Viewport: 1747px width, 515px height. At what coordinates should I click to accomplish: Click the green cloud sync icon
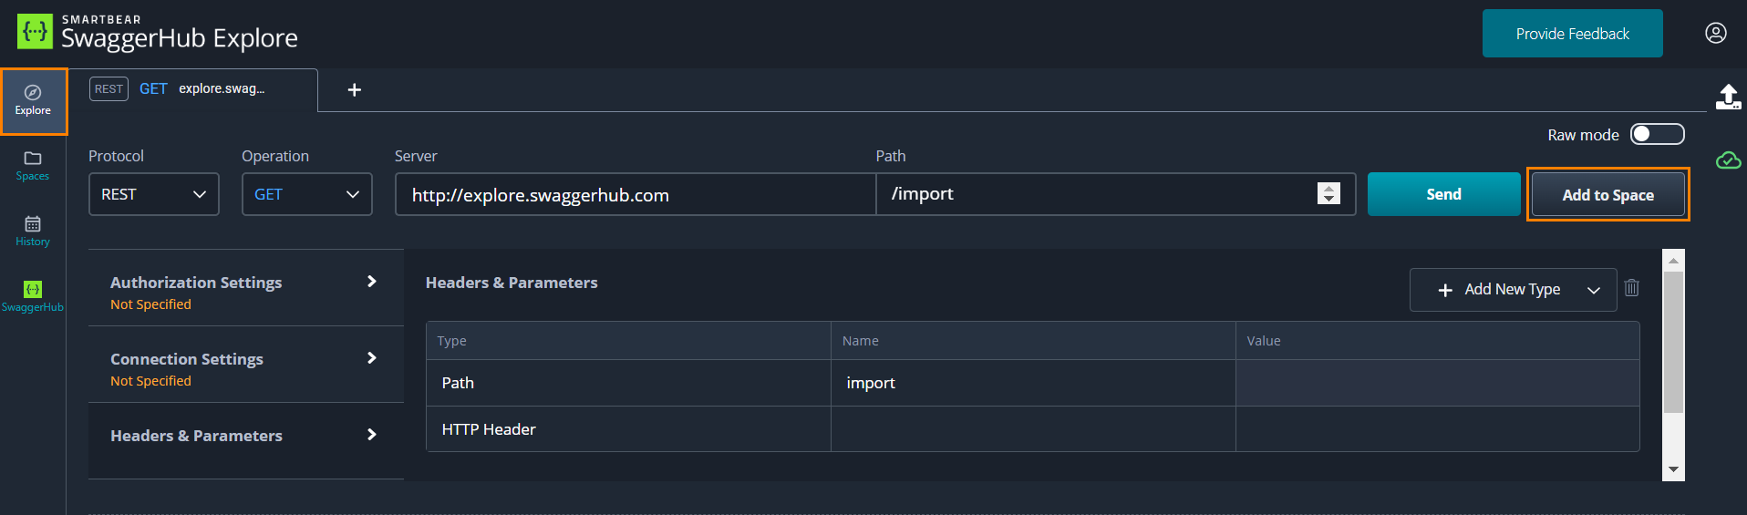click(x=1728, y=161)
